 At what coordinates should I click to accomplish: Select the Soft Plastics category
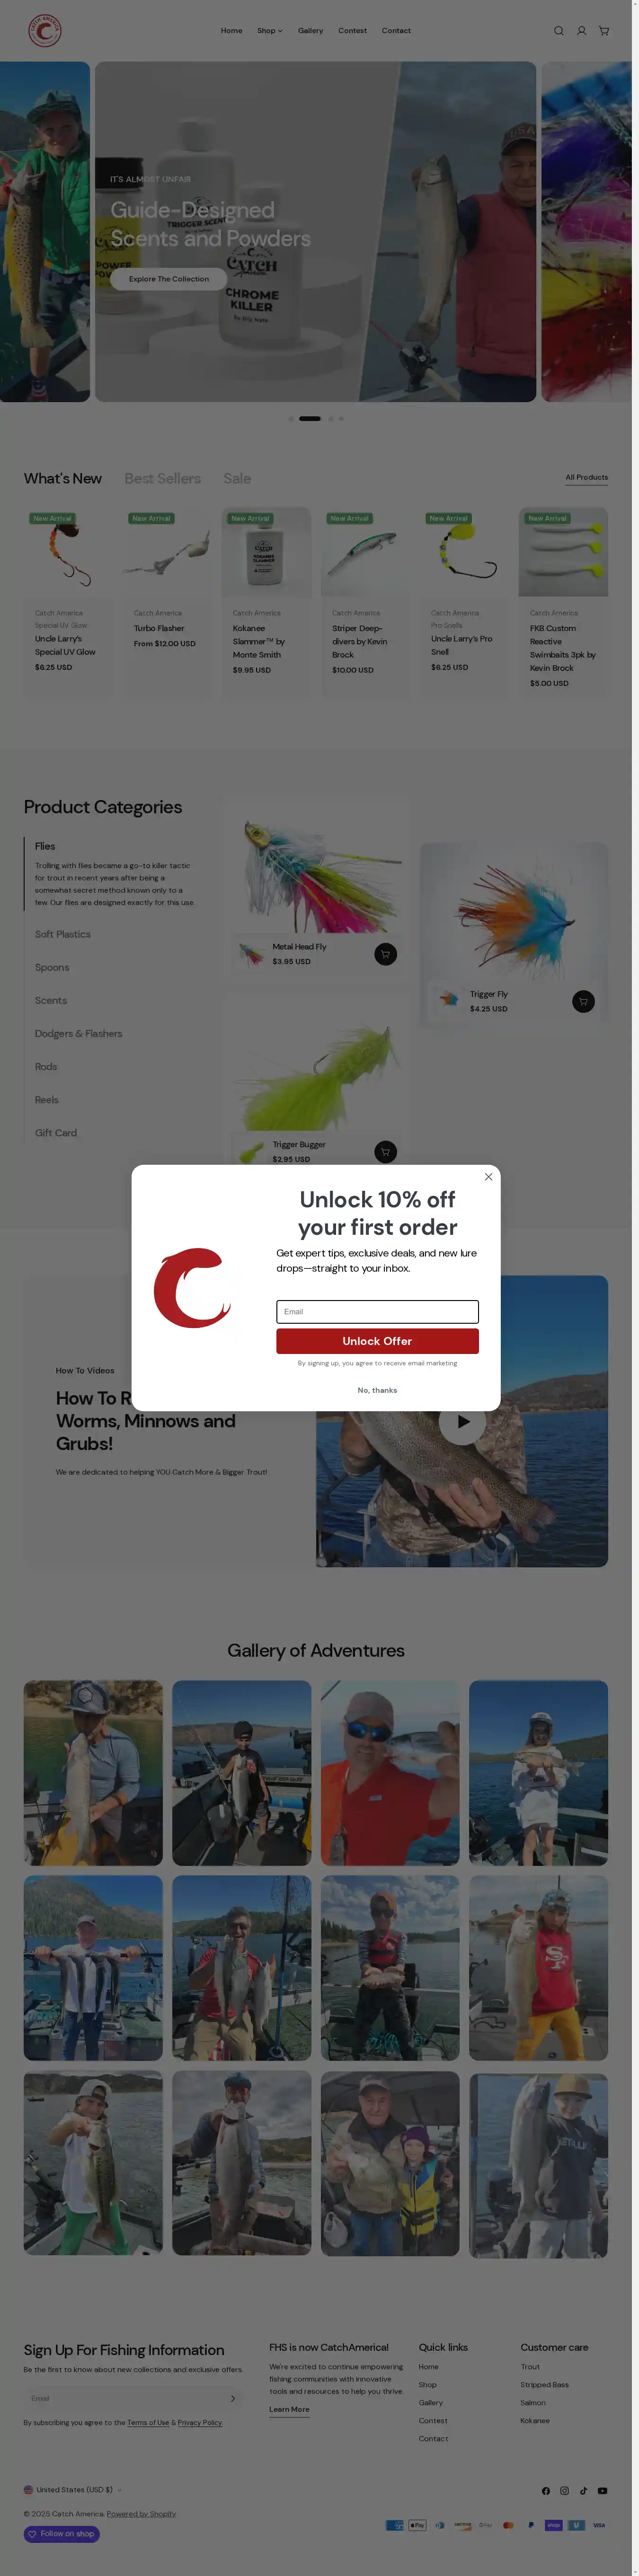[63, 934]
